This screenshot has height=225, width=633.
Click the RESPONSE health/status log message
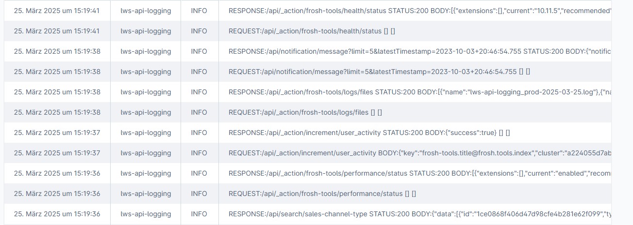pyautogui.click(x=417, y=11)
